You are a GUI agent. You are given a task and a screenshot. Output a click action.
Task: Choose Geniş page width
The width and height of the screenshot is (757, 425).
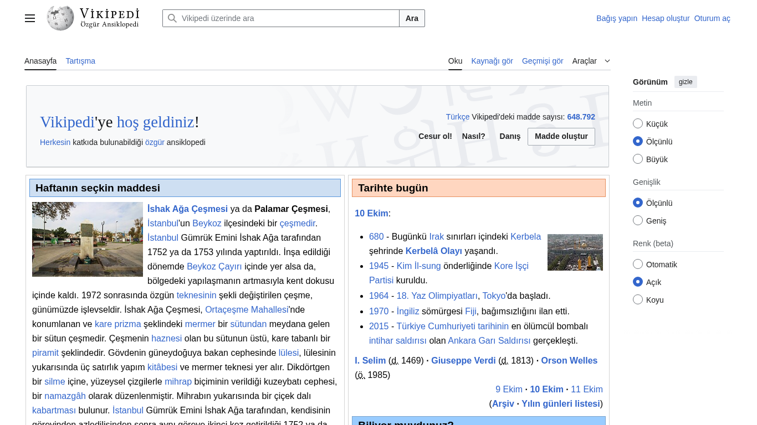[x=638, y=221]
